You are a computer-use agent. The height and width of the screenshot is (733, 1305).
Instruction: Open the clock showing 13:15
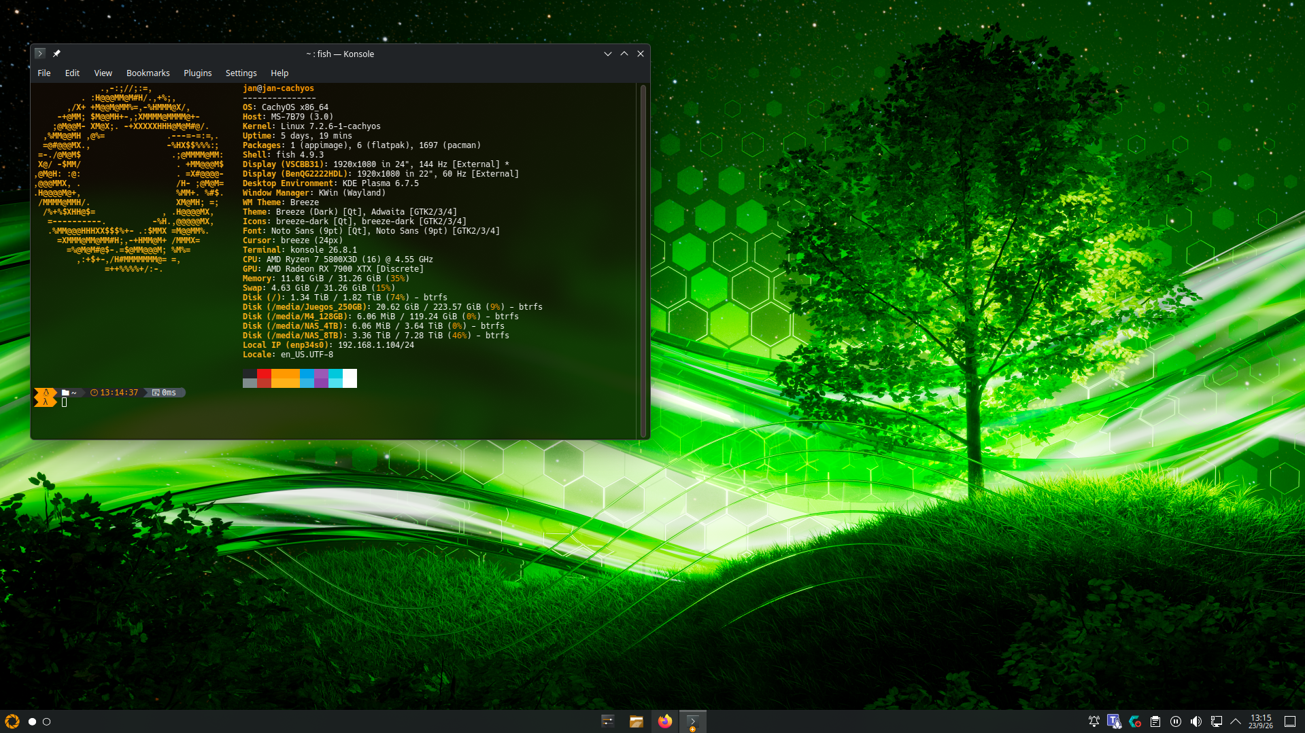(x=1261, y=721)
